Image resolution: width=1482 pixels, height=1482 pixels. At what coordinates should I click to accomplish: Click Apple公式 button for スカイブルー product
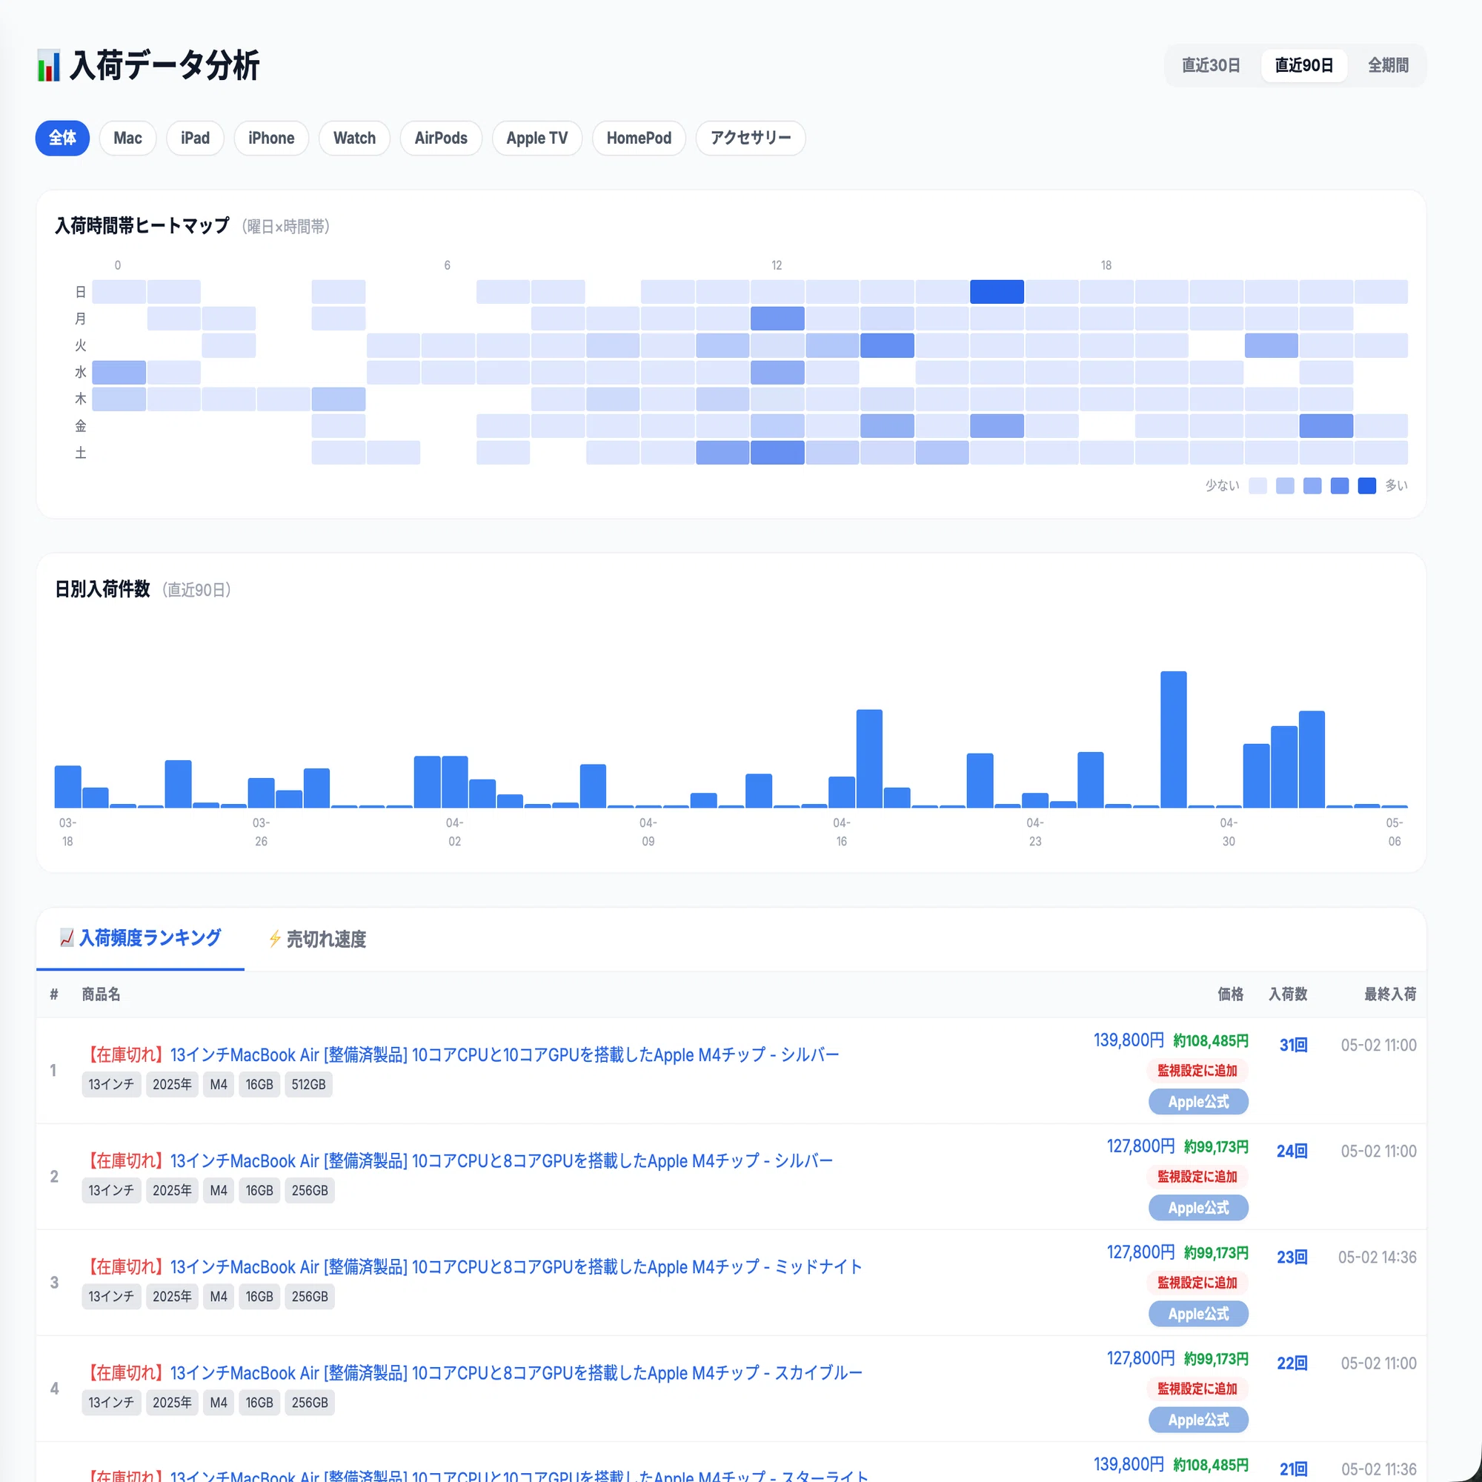tap(1198, 1419)
